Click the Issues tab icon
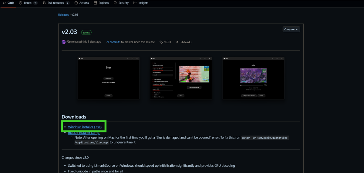Image resolution: width=364 pixels, height=173 pixels. 20,3
